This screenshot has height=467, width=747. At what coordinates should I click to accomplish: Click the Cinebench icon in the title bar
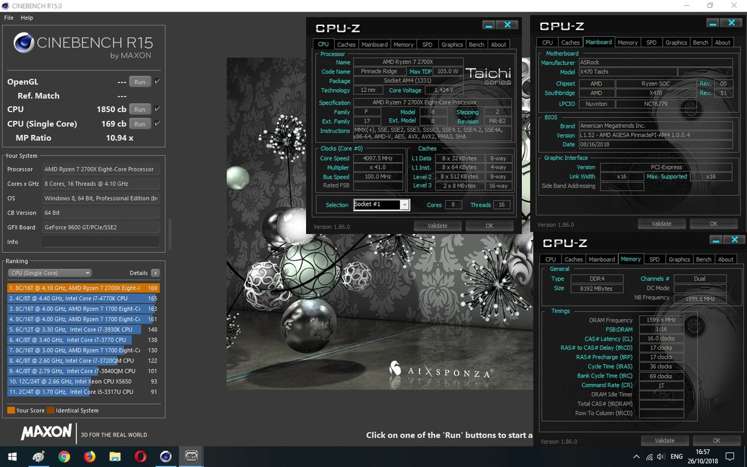pos(6,6)
